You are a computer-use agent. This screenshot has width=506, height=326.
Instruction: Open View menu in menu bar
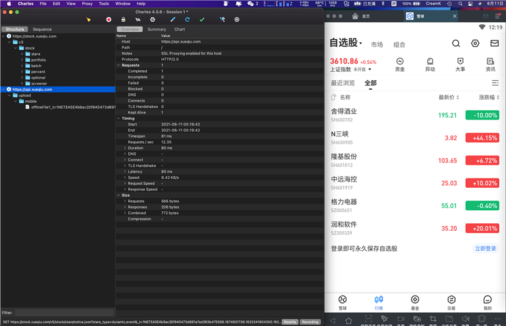[71, 4]
